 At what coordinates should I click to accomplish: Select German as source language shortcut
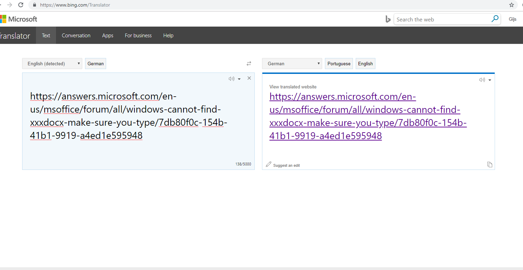[95, 64]
